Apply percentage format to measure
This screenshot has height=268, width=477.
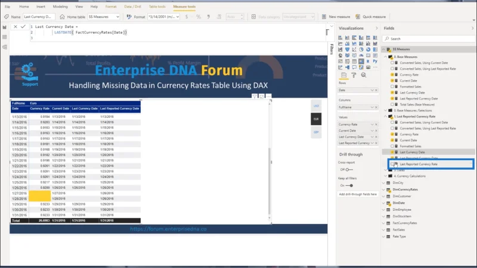[199, 17]
